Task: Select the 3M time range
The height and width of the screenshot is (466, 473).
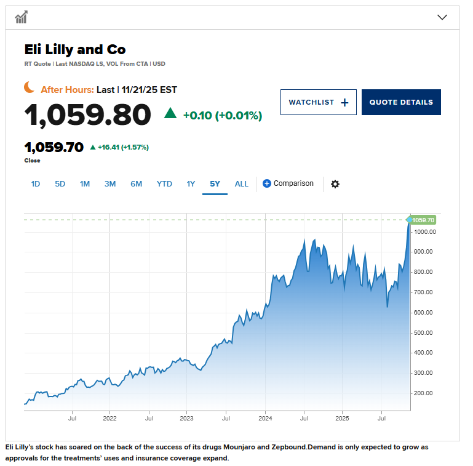Action: 110,184
